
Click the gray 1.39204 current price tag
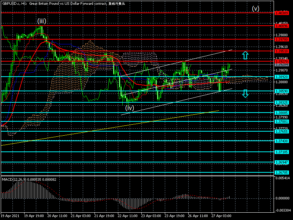tap(282, 65)
